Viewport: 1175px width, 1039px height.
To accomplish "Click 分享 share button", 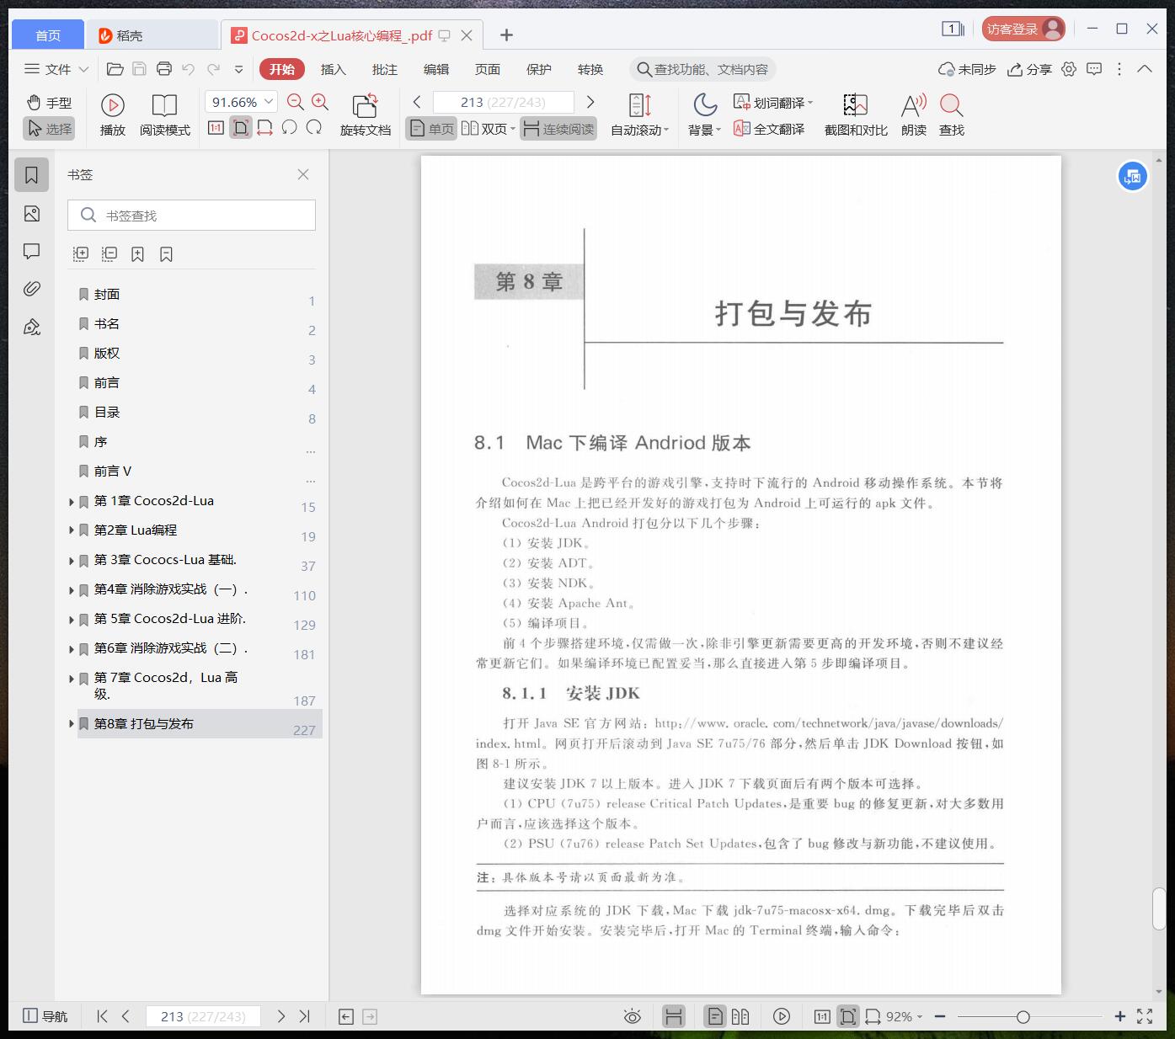I will (1030, 69).
